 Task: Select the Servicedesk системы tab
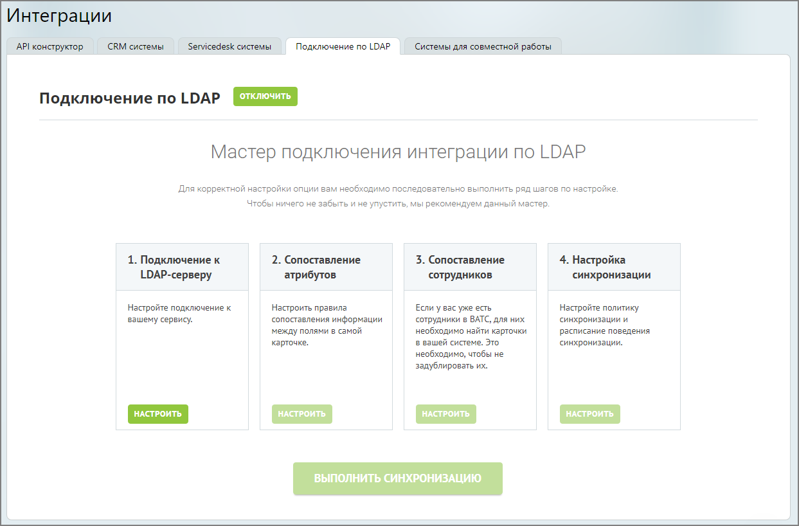(x=229, y=46)
